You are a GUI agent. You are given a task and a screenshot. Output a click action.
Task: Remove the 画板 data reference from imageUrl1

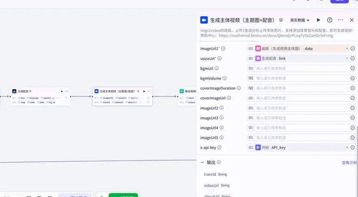tap(346, 49)
